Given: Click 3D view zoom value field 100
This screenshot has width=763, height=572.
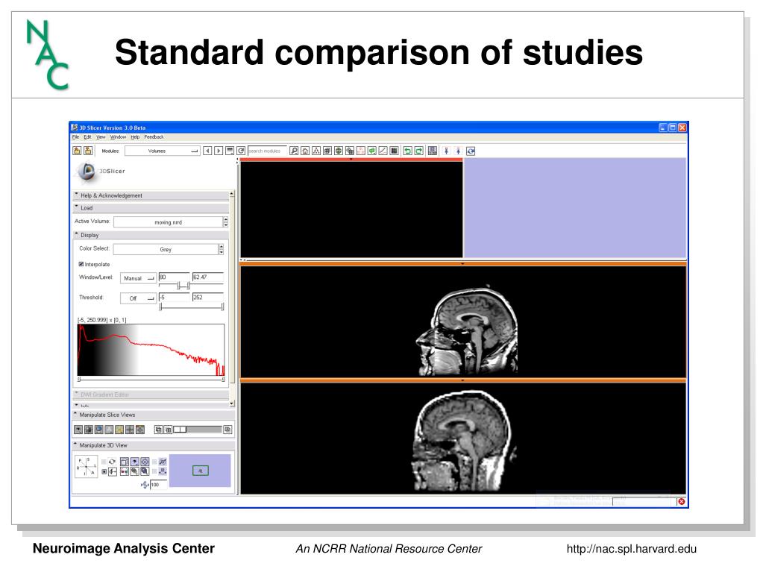Looking at the screenshot, I should (159, 485).
